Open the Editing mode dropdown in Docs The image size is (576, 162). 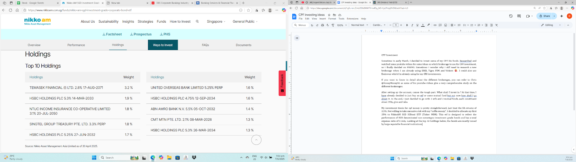(551, 25)
